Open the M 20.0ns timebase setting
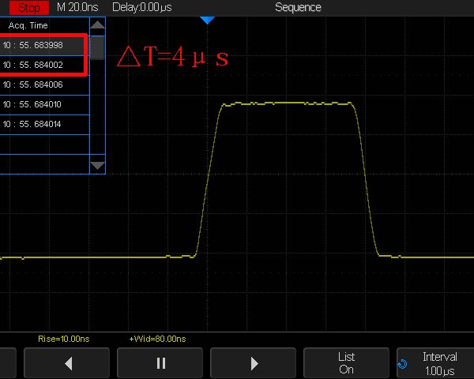Screen dimensions: 474x379 tap(78, 7)
